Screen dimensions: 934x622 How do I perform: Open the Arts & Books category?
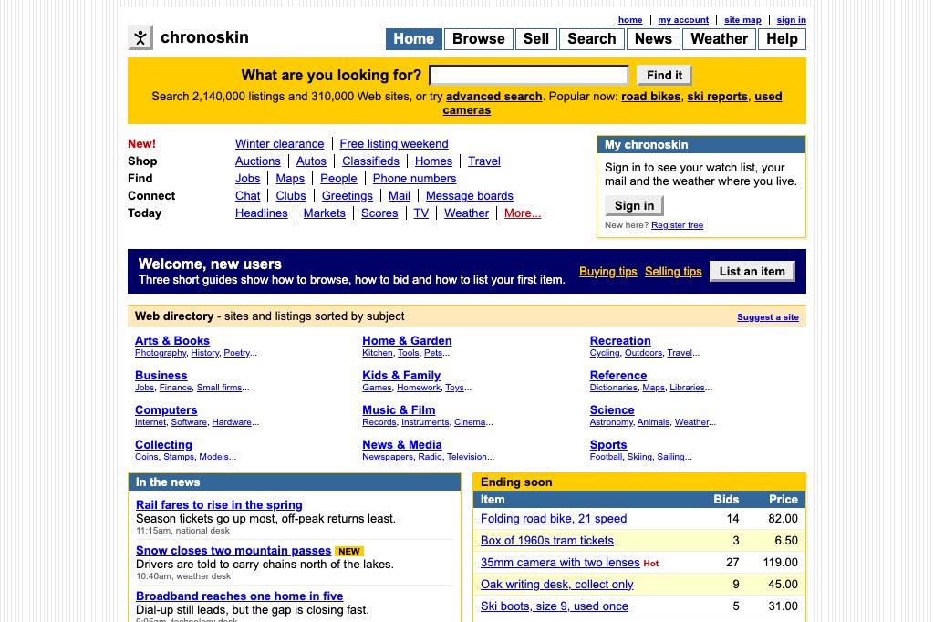(172, 341)
